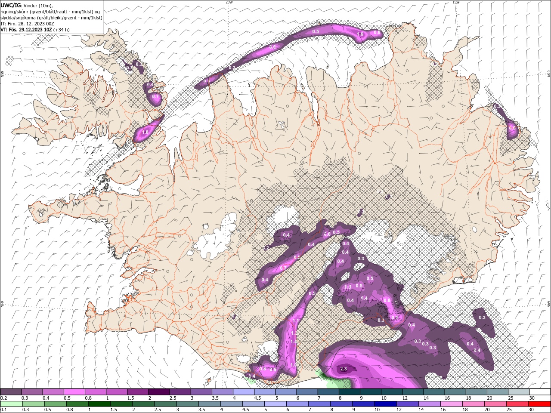Click the pale grey 25 swatch, upper legend
551x413 pixels.
[x=519, y=392]
